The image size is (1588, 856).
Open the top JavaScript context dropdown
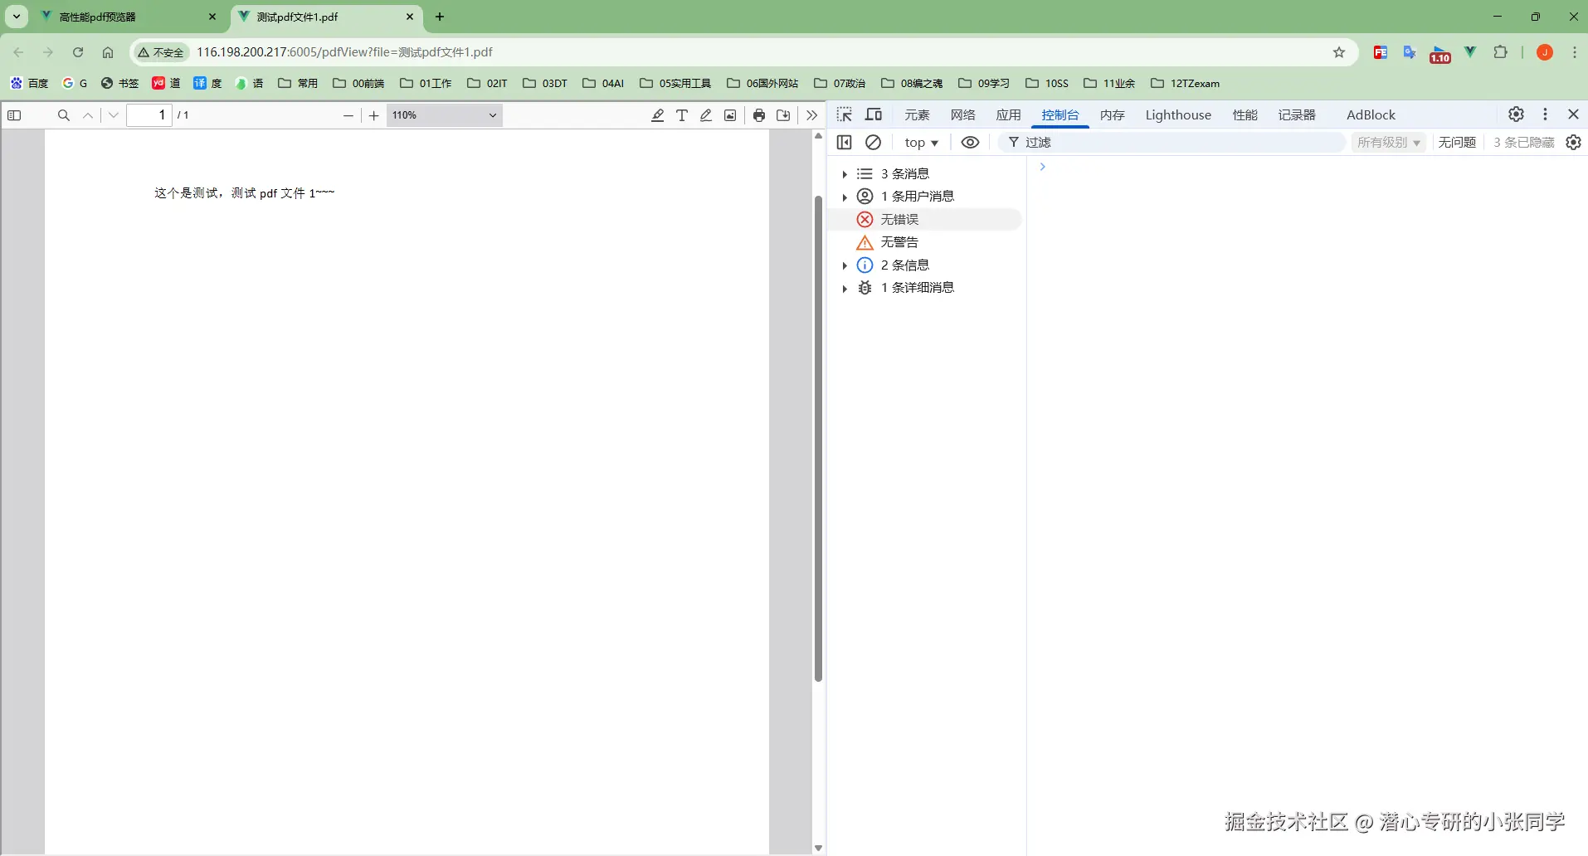coord(921,143)
